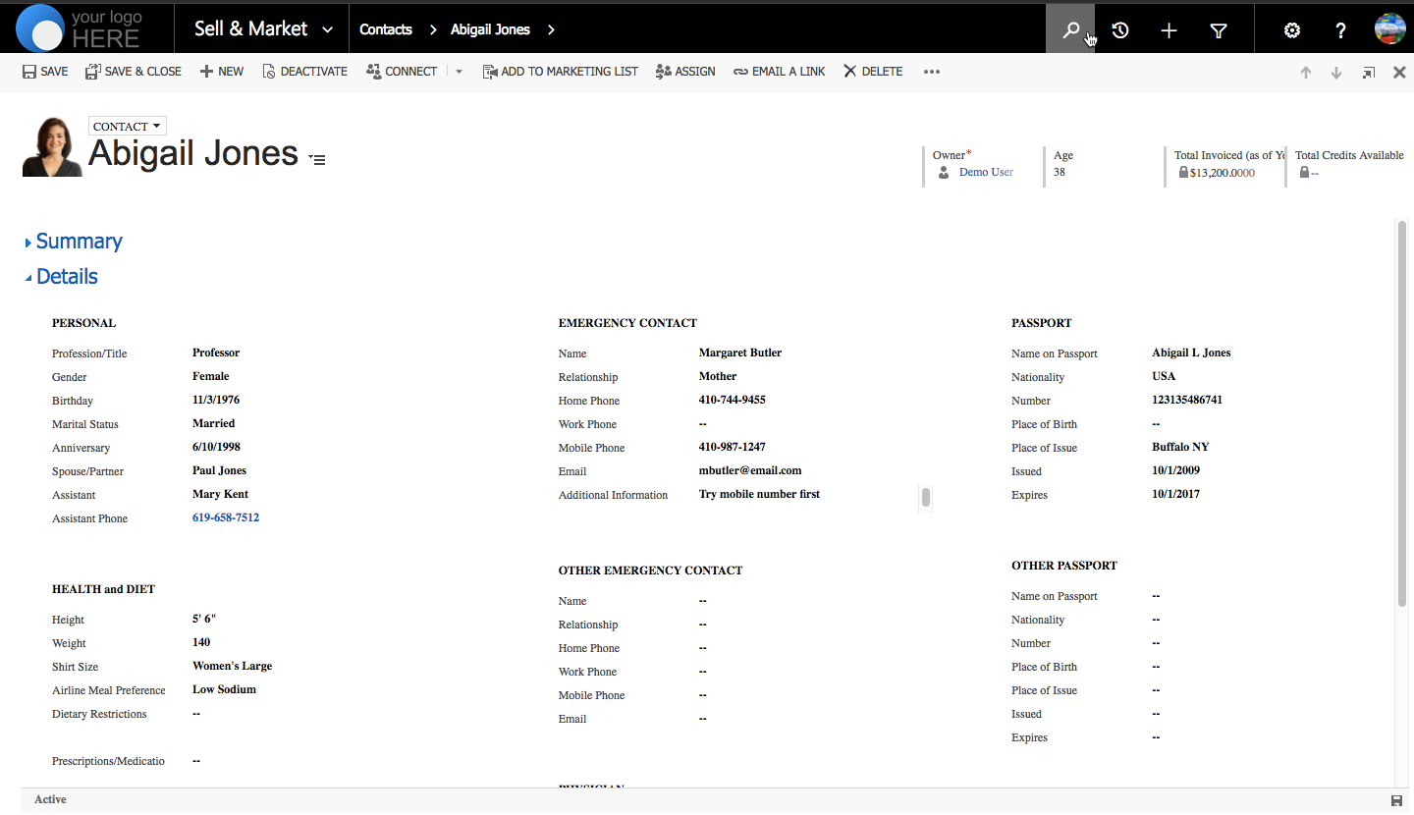Open more commands ellipsis
Screen dimensions: 1414x815
932,72
